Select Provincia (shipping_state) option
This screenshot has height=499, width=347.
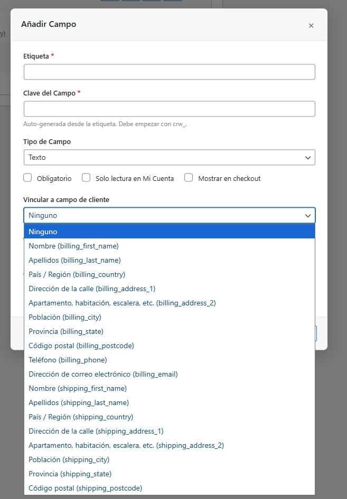coord(70,474)
